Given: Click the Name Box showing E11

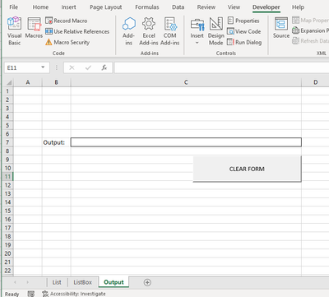Looking at the screenshot, I should point(22,67).
